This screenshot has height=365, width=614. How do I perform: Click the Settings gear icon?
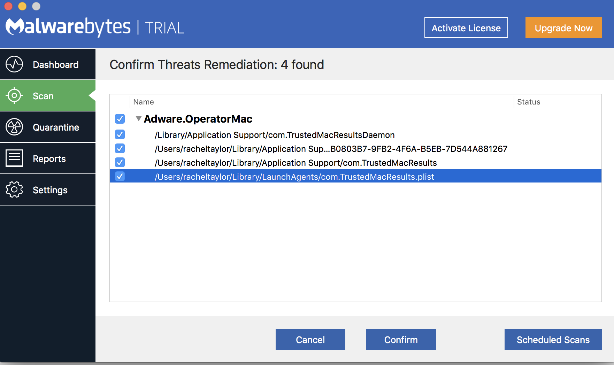pyautogui.click(x=14, y=190)
